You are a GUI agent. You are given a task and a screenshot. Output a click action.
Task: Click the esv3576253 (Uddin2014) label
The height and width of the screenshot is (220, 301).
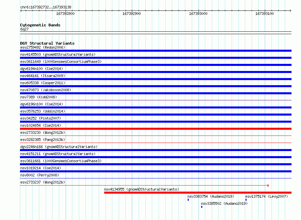pyautogui.click(x=43, y=111)
